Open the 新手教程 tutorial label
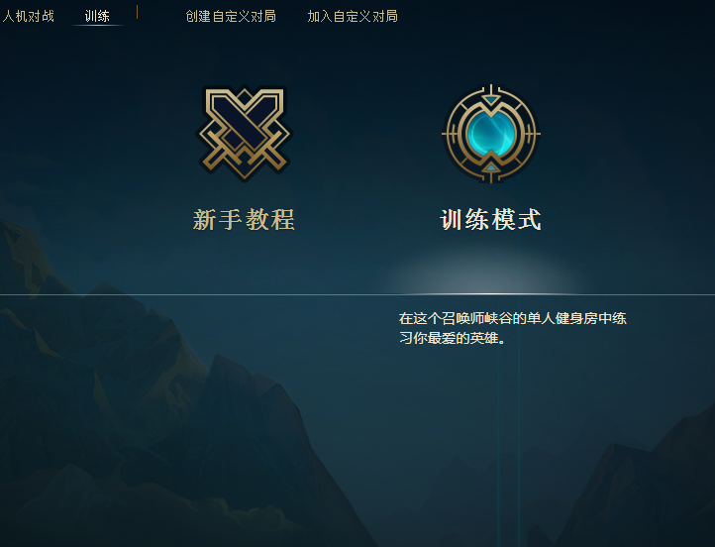This screenshot has width=715, height=547. [244, 220]
